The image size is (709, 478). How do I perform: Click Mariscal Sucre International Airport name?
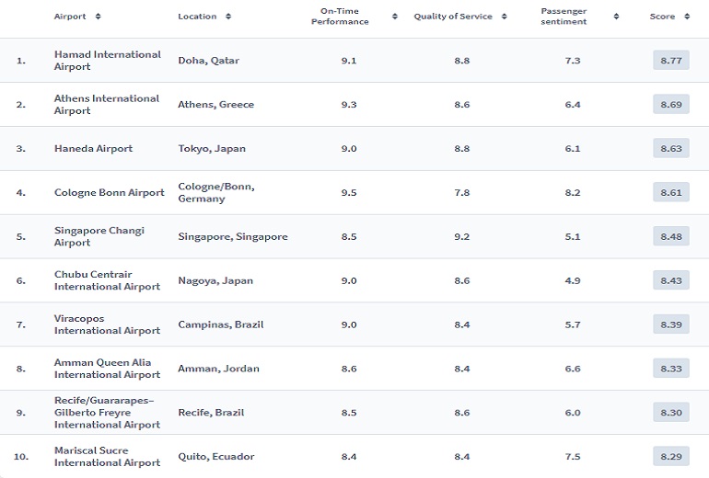click(107, 457)
